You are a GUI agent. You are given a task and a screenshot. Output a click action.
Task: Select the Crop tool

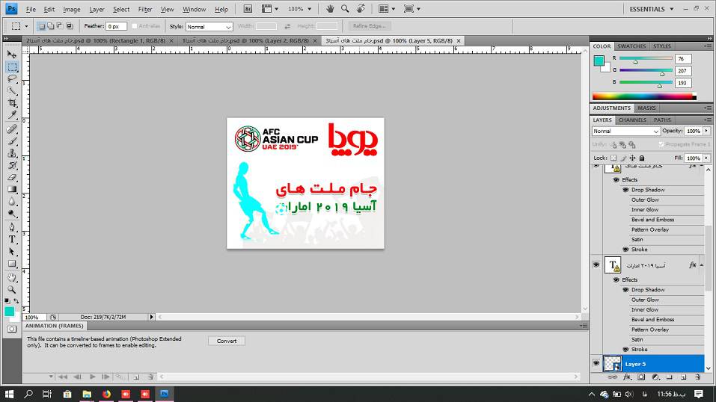pos(12,102)
